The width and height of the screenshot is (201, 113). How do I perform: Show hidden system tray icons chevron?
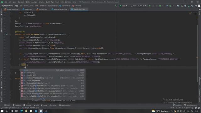click(x=172, y=111)
